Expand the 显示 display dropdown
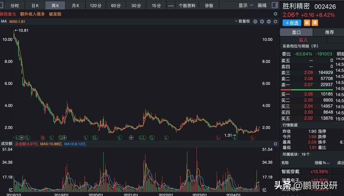Image resolution: width=344 pixels, height=196 pixels. point(246,5)
